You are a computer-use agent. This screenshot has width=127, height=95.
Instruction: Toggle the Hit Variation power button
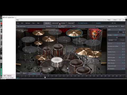[123, 69]
